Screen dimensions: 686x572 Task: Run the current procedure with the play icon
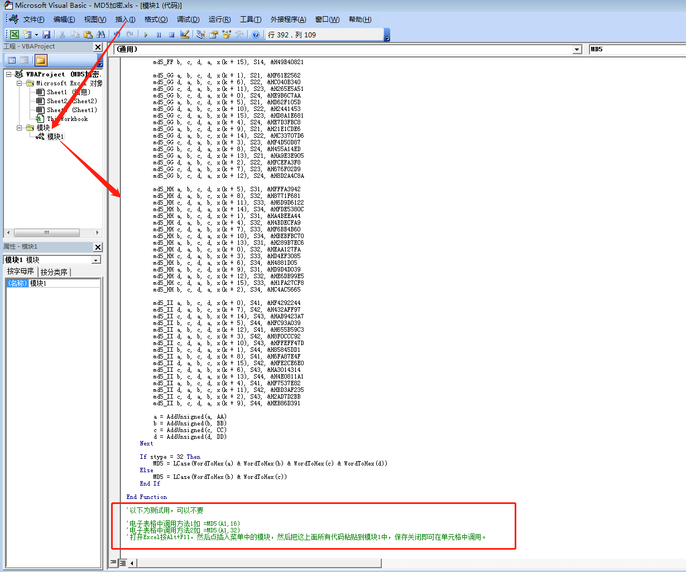(x=146, y=34)
